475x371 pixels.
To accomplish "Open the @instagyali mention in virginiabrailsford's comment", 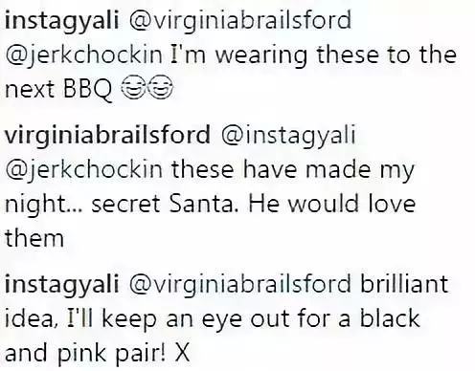I will [x=288, y=136].
